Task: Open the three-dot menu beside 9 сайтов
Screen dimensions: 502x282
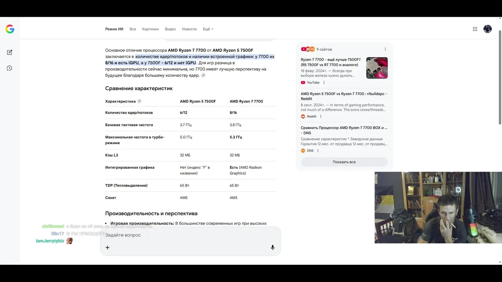Action: (x=385, y=49)
